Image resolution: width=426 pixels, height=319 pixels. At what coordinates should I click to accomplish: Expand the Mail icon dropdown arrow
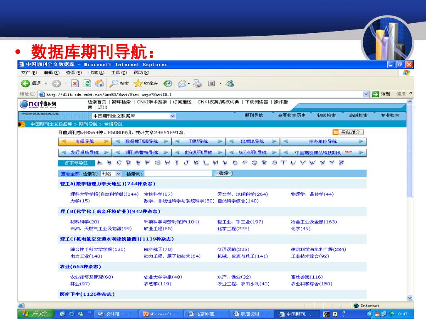[x=188, y=83]
